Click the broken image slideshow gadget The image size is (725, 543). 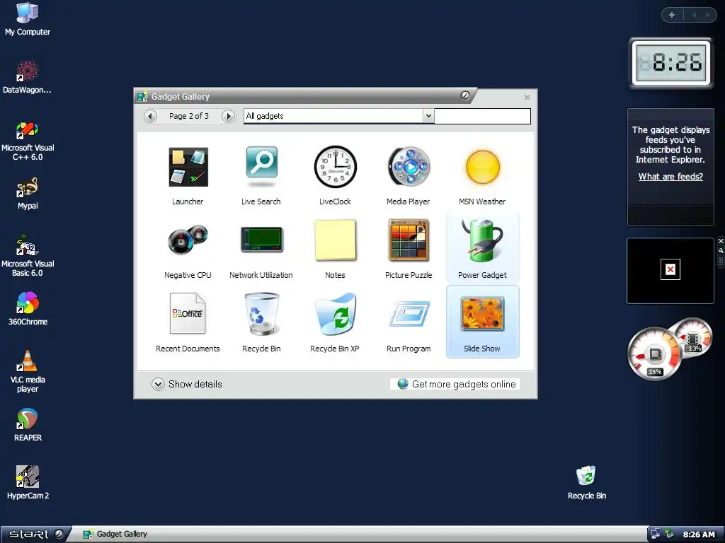(670, 271)
